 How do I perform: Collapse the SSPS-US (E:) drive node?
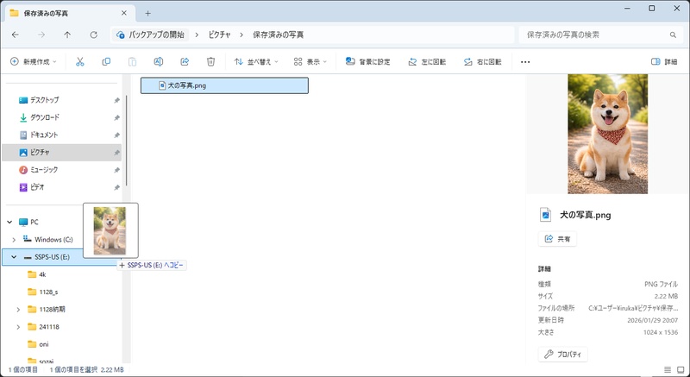click(14, 257)
